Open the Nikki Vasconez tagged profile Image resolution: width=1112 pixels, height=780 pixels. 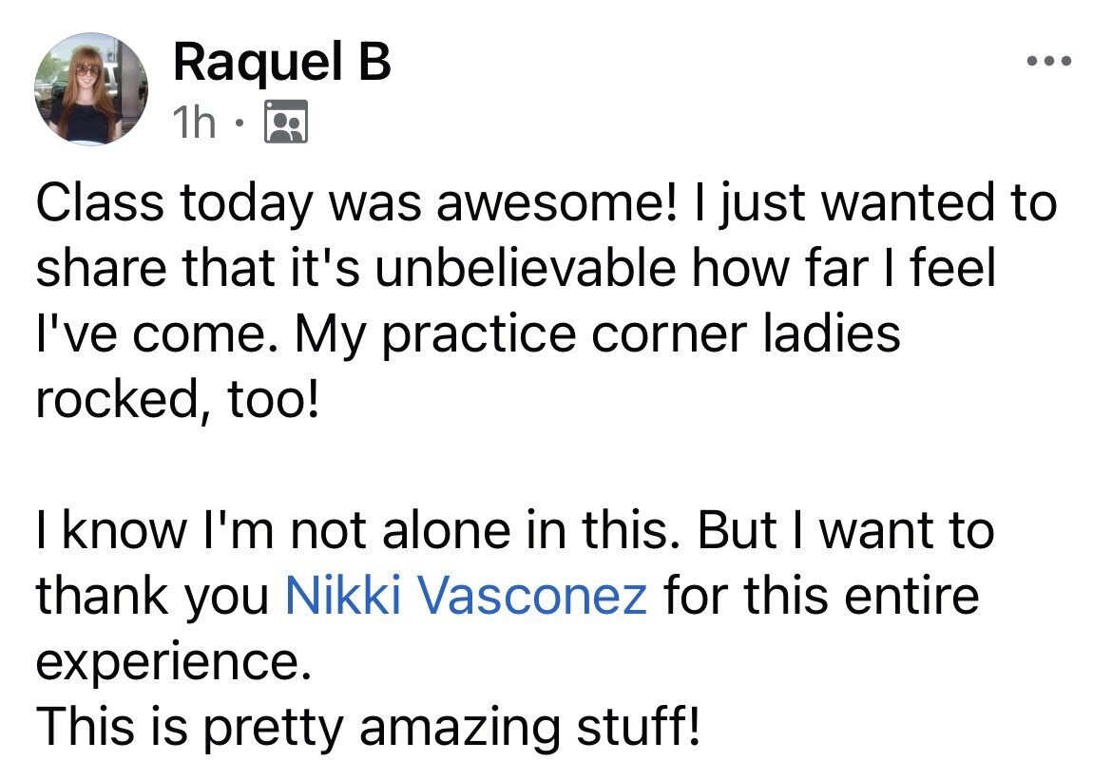tap(466, 594)
